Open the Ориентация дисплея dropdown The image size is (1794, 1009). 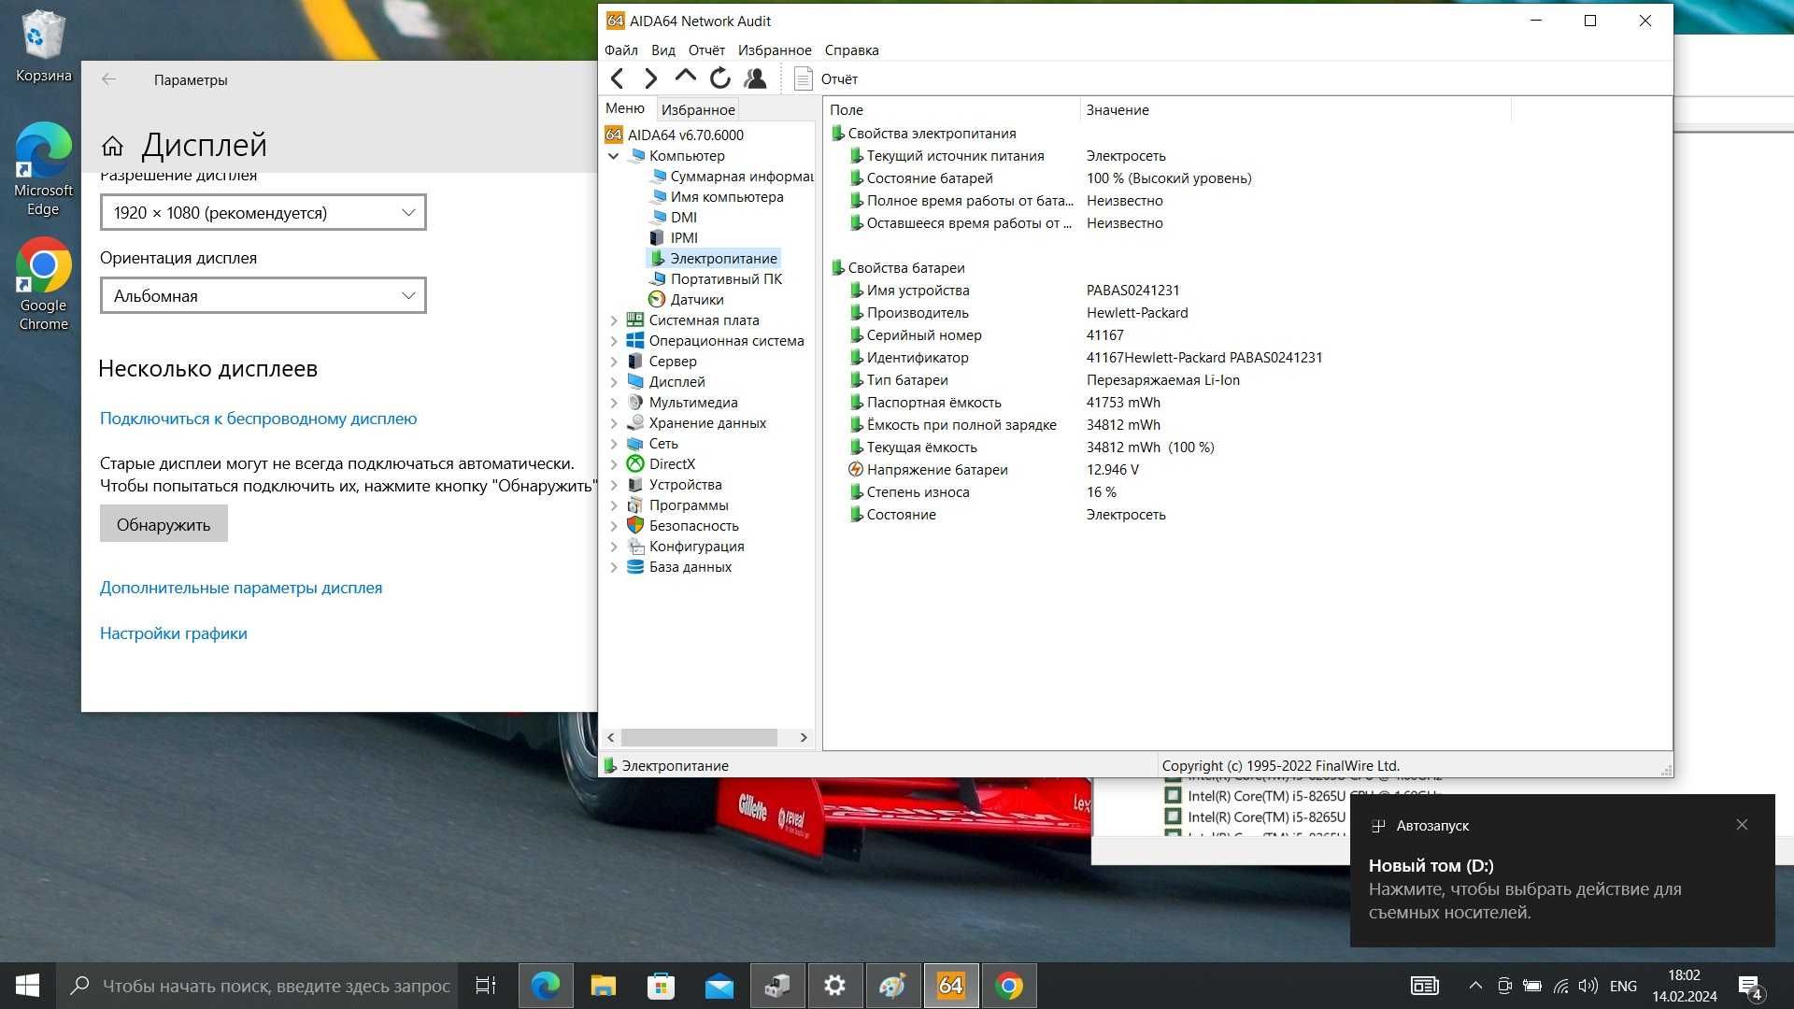click(x=263, y=295)
